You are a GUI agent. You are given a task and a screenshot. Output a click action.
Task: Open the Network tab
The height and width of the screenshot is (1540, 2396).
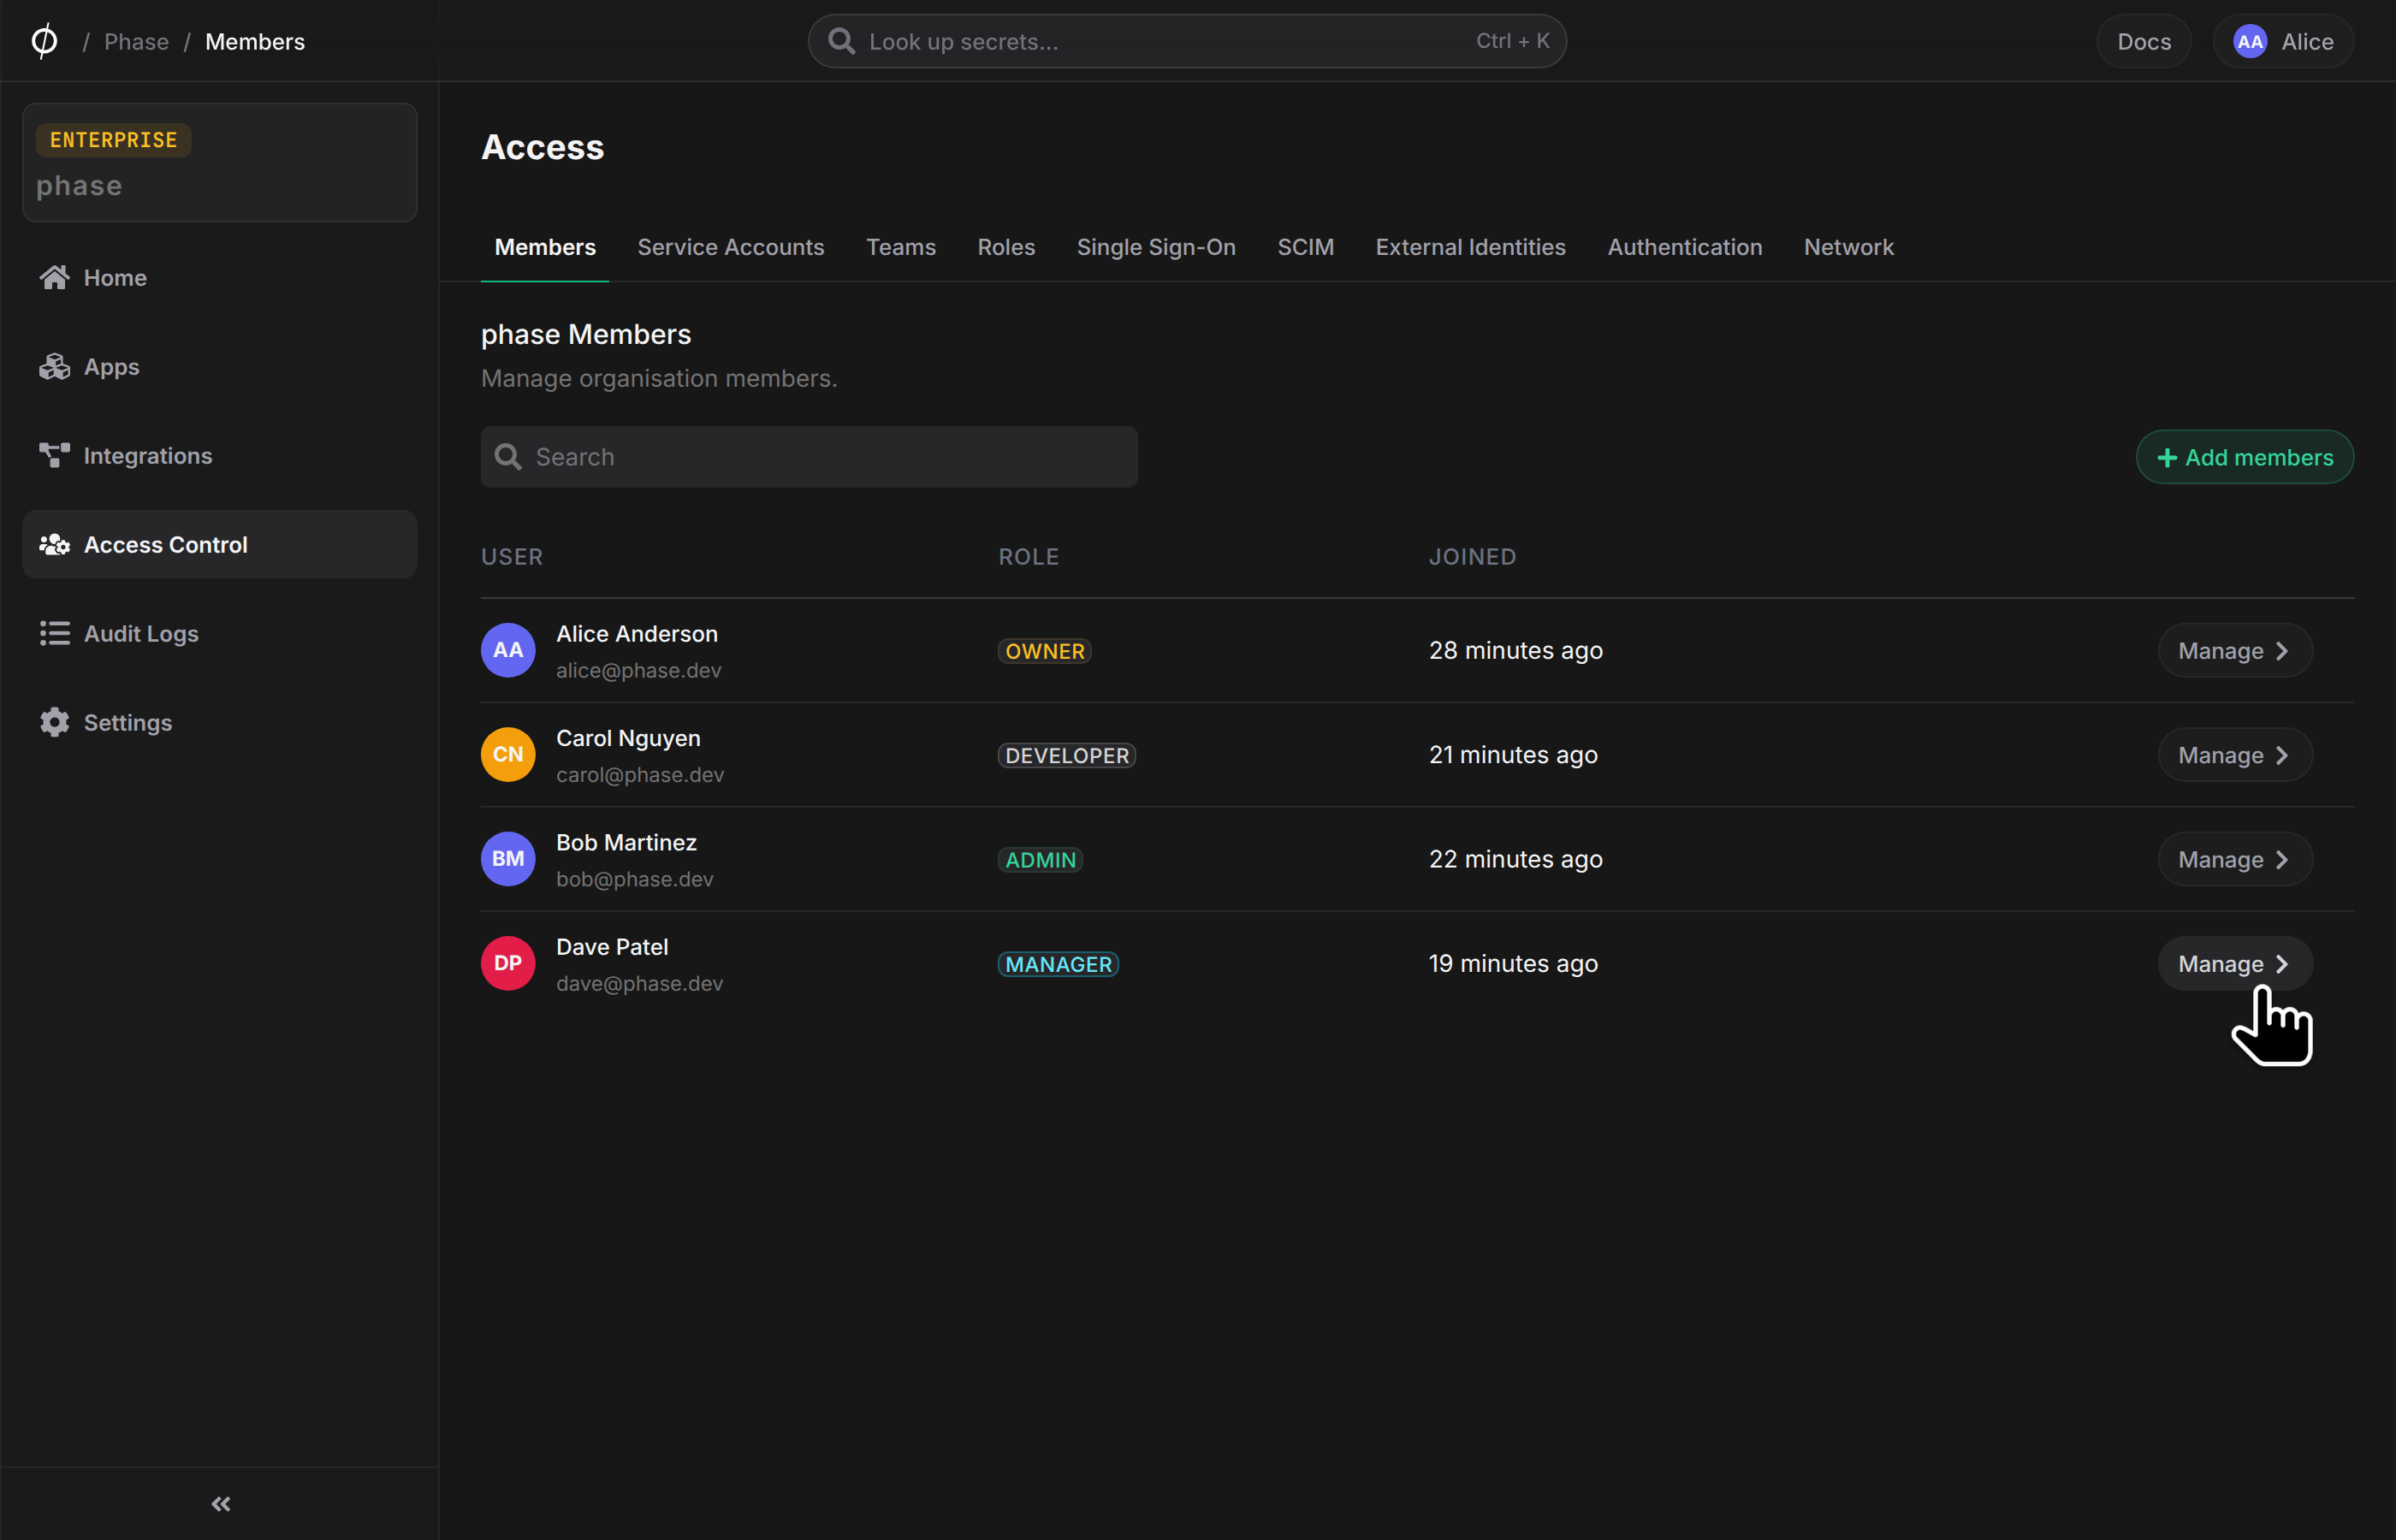[1848, 247]
